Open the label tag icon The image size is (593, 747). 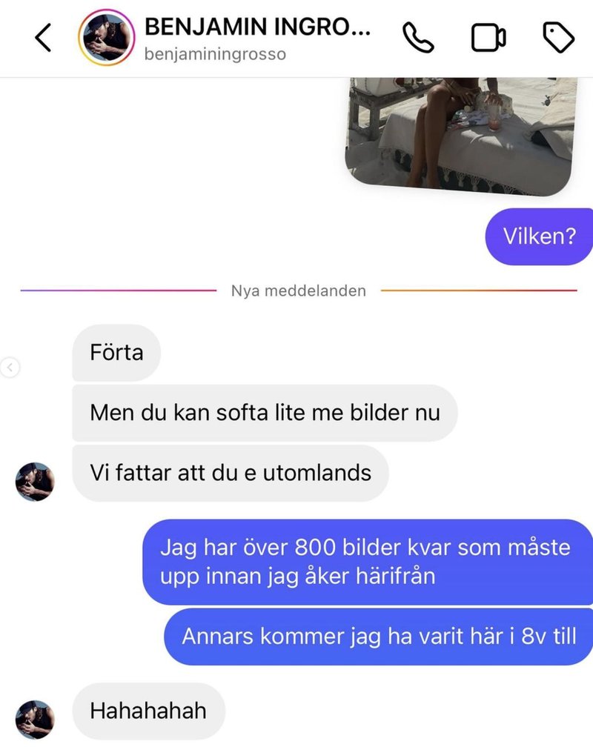tap(559, 38)
